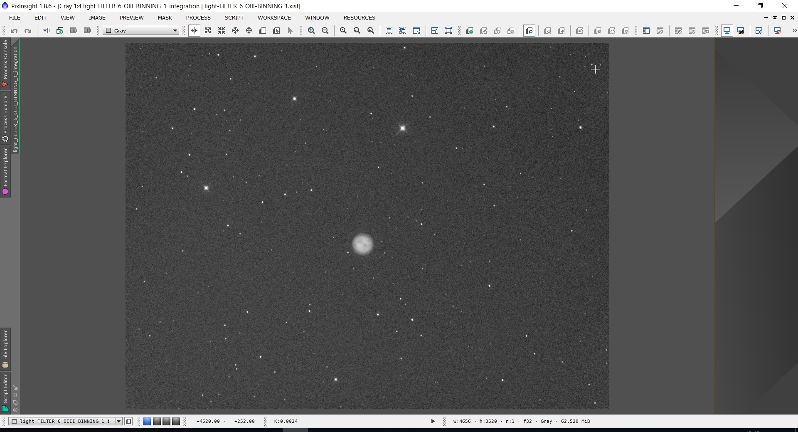
Task: Click the overlapping squares icon near Script Editor
Action: click(15, 402)
